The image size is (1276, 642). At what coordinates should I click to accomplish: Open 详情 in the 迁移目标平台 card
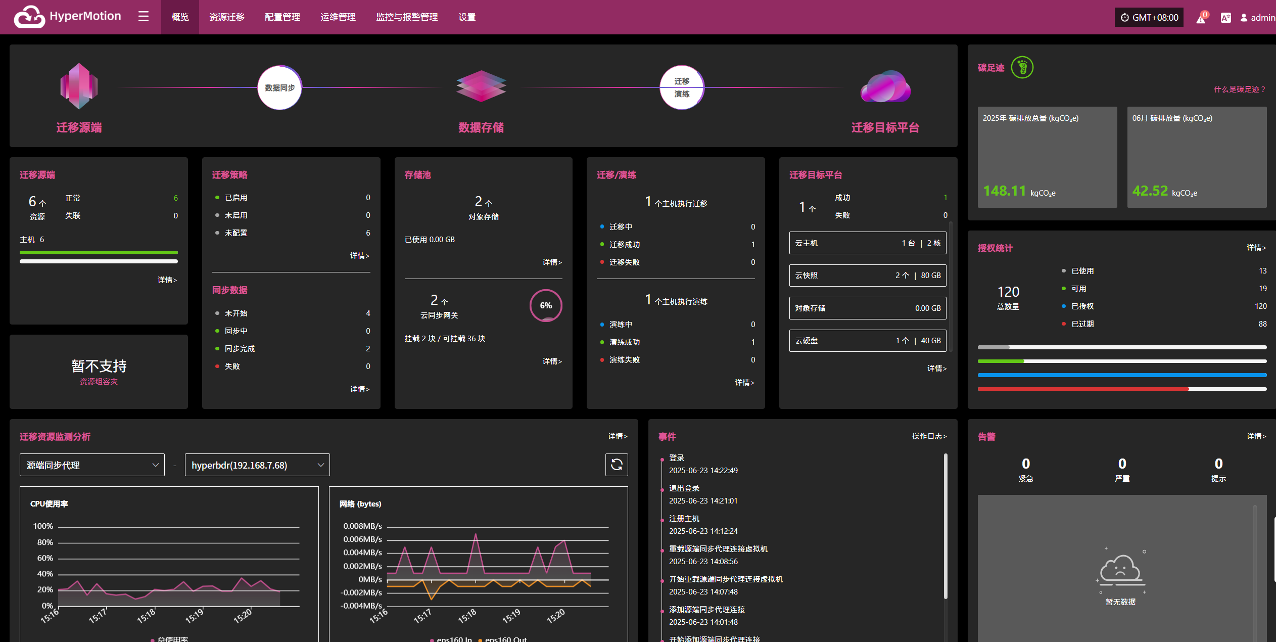click(x=937, y=368)
